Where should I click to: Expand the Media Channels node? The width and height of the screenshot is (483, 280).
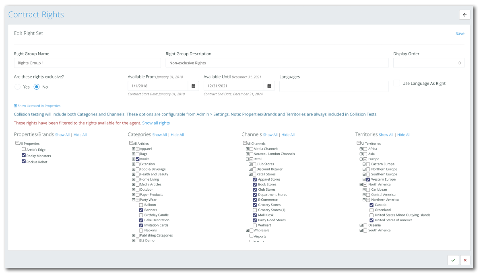click(247, 148)
